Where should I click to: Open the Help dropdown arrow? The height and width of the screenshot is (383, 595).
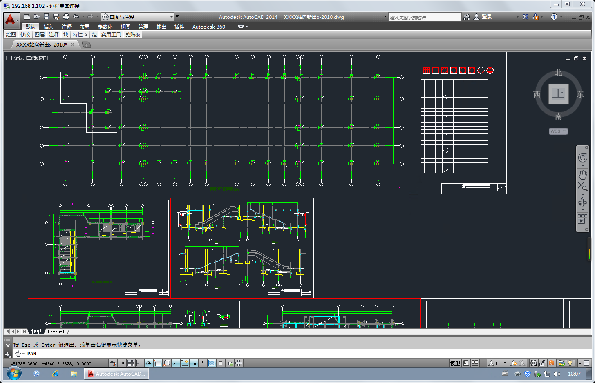pos(561,17)
